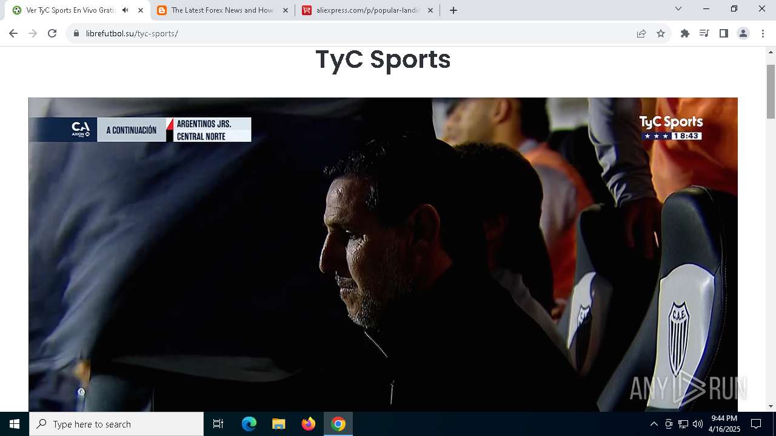Open the Windows Start menu

click(15, 424)
